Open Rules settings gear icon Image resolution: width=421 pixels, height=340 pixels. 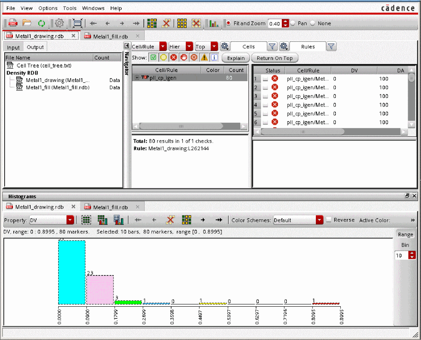tap(284, 47)
